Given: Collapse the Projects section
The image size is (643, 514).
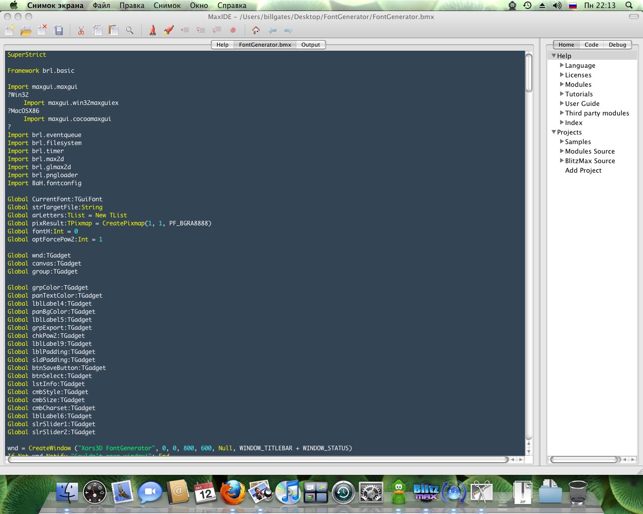Looking at the screenshot, I should [x=554, y=132].
